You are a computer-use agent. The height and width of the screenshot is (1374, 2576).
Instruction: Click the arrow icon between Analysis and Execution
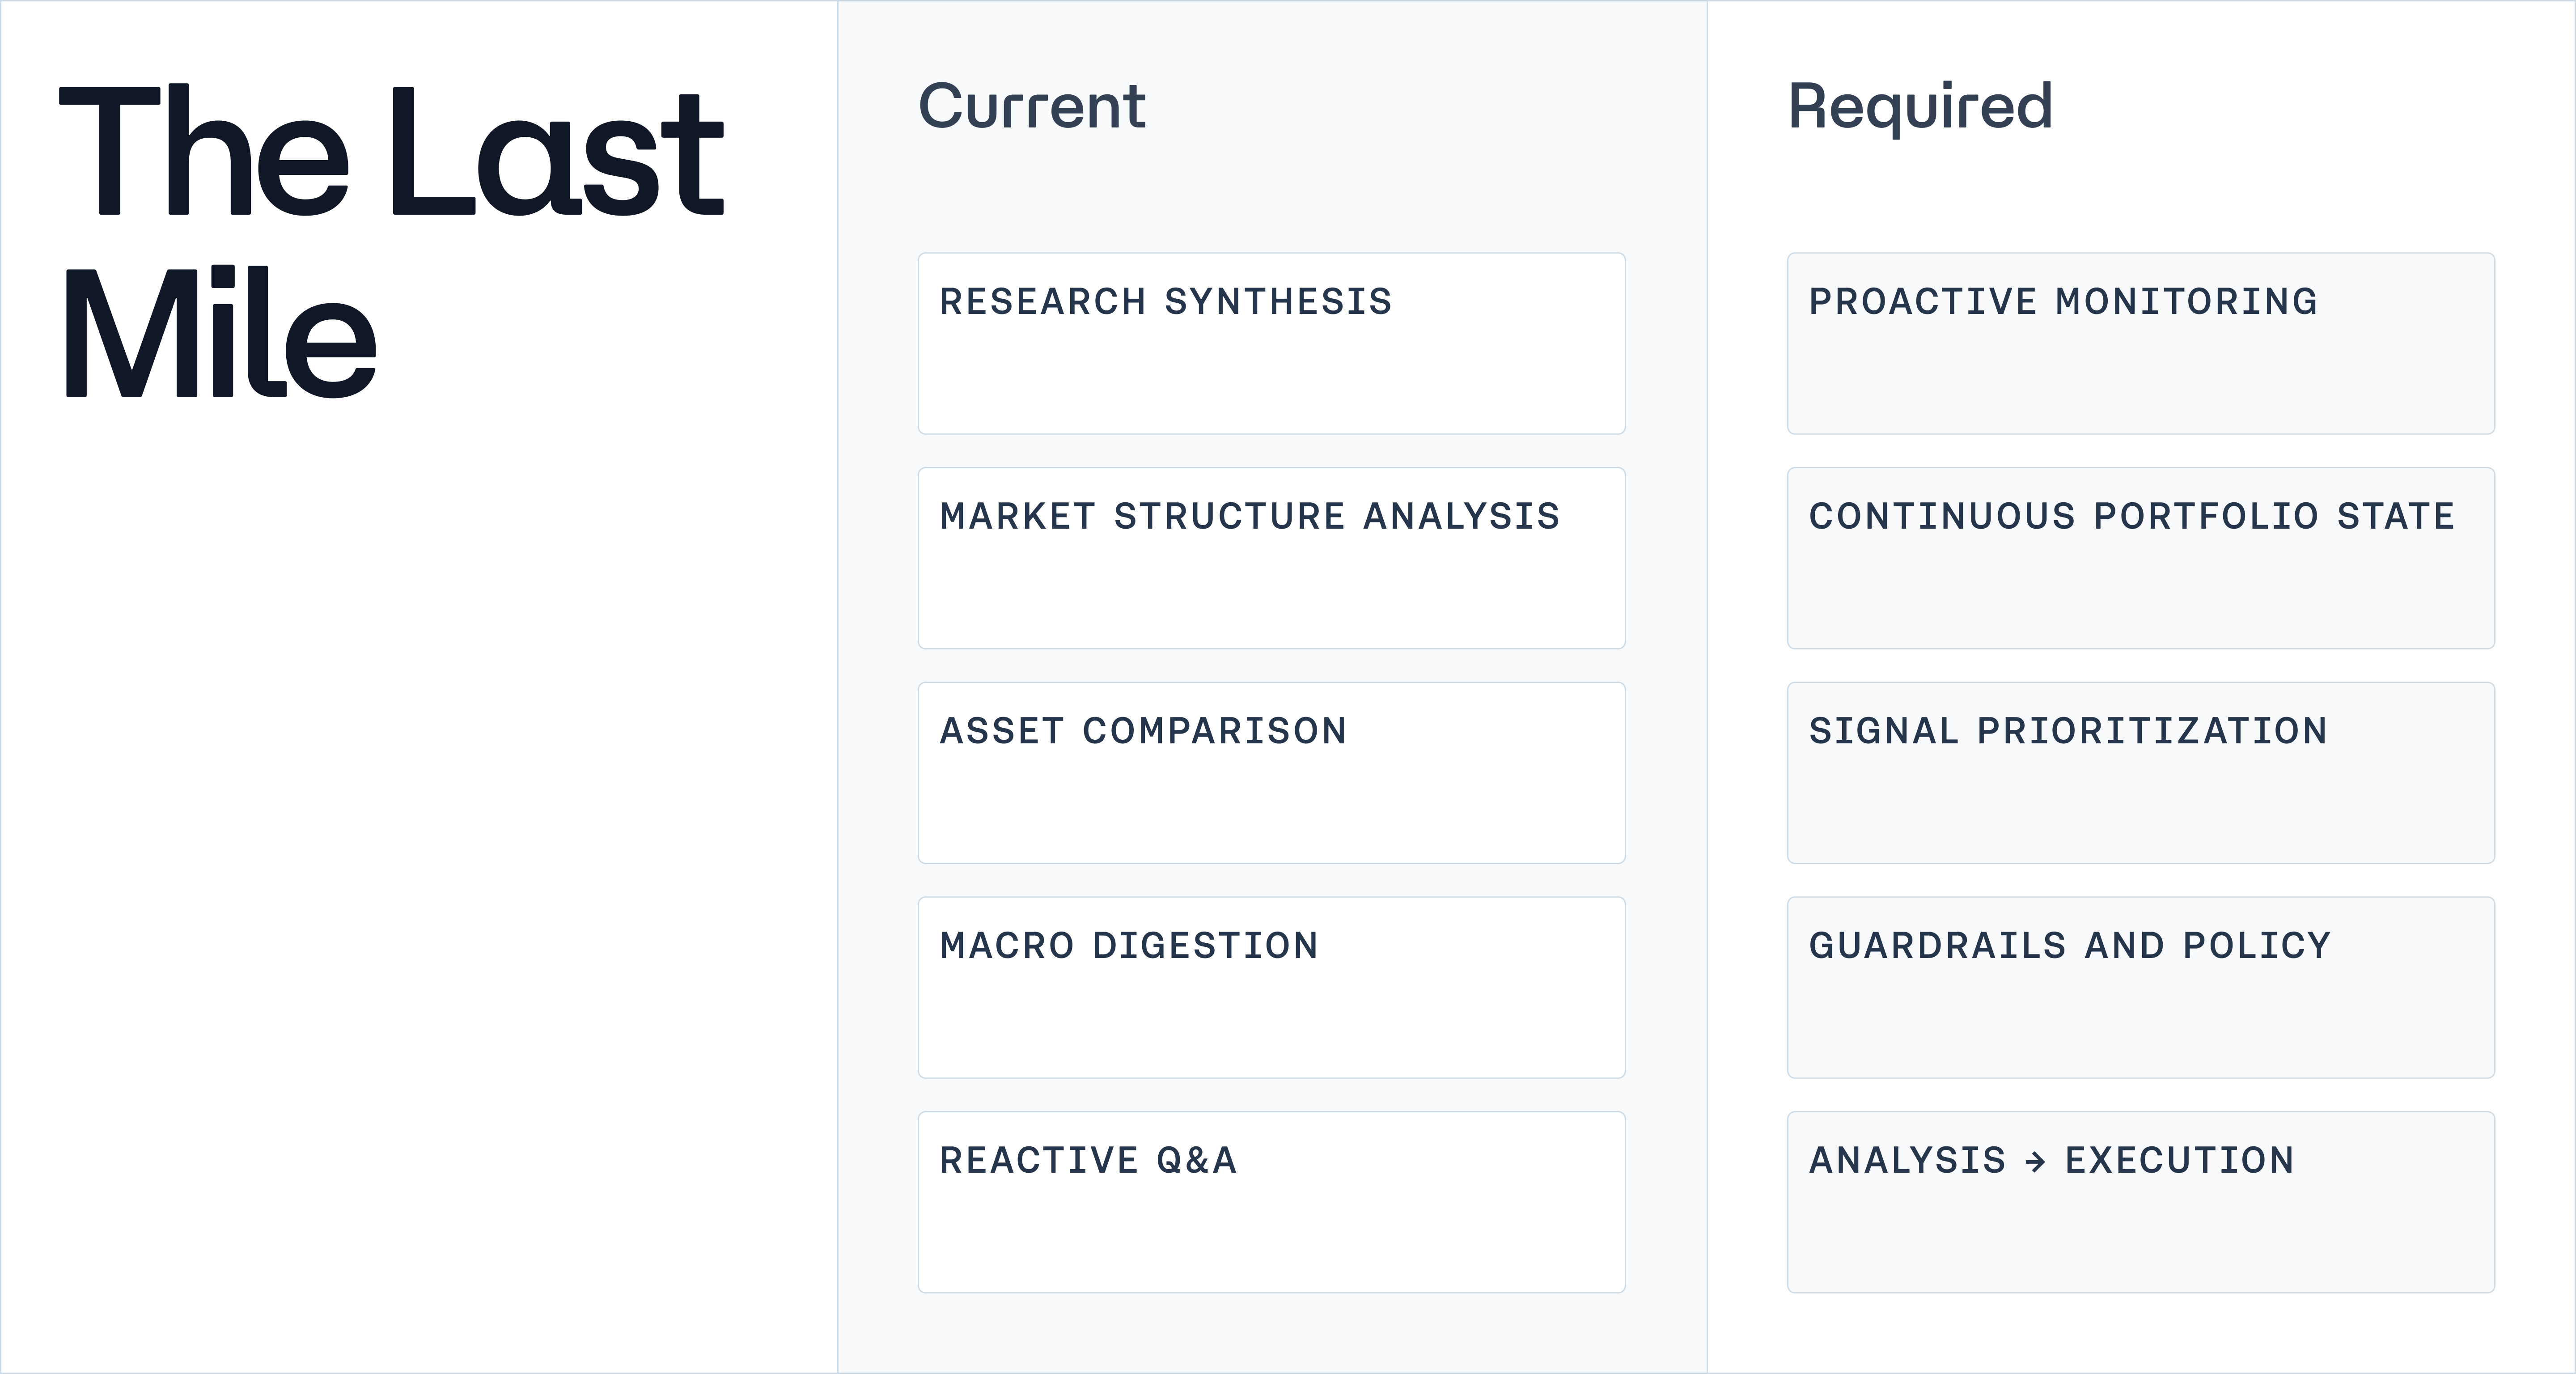coord(2035,1162)
